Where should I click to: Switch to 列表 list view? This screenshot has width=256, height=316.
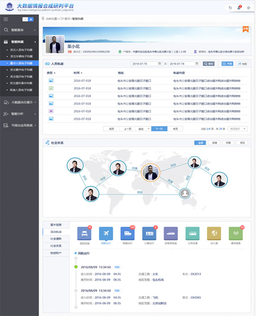pyautogui.click(x=227, y=64)
